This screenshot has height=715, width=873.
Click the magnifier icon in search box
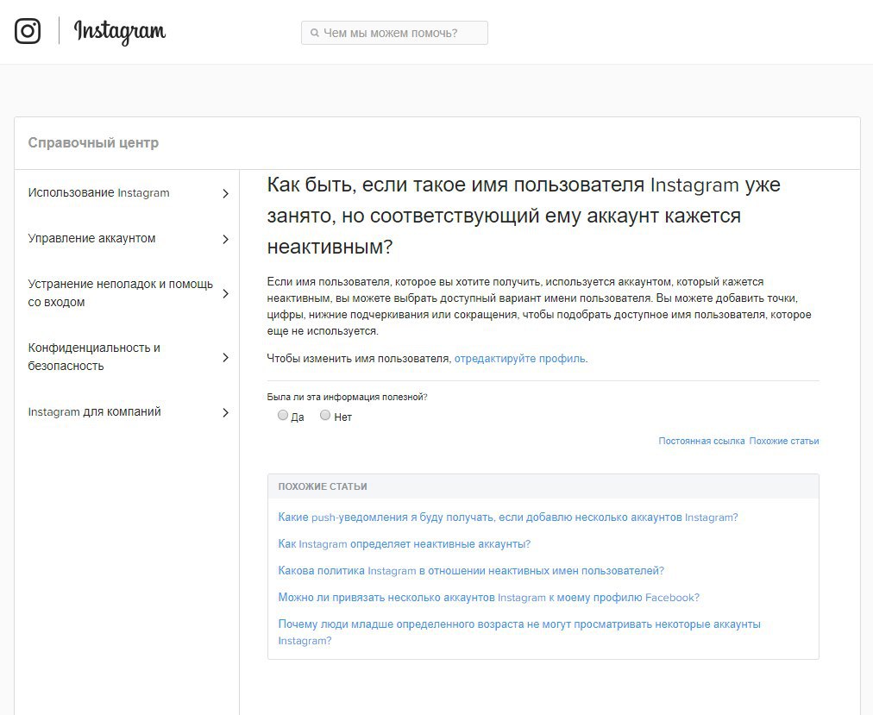315,33
